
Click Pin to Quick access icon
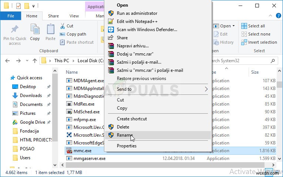(x=15, y=29)
